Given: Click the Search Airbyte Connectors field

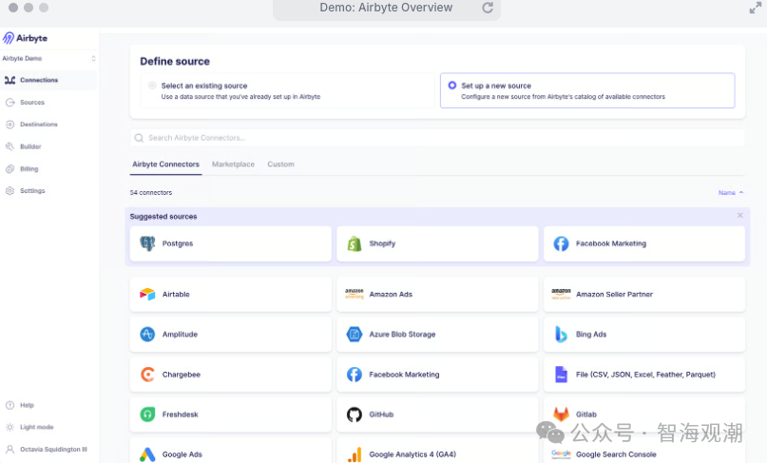Looking at the screenshot, I should (x=437, y=138).
